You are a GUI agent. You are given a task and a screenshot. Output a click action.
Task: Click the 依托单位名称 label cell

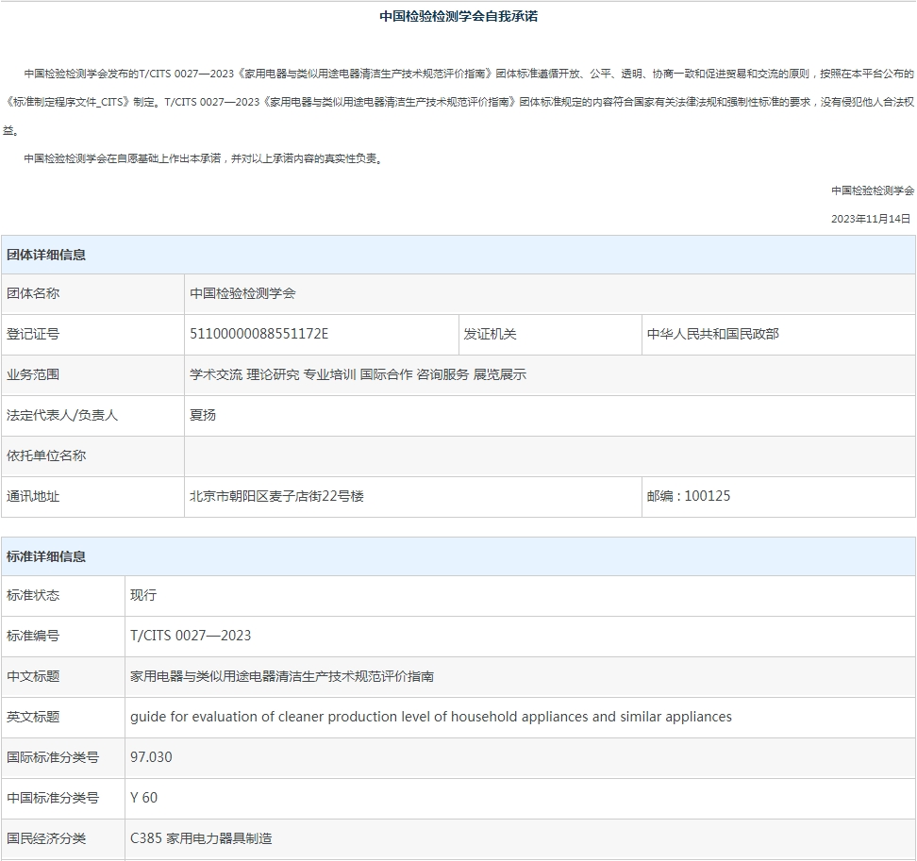point(92,455)
